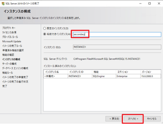Click the データベース エンジンの構成 step in sidebar
The height and width of the screenshot is (125, 163).
15,68
